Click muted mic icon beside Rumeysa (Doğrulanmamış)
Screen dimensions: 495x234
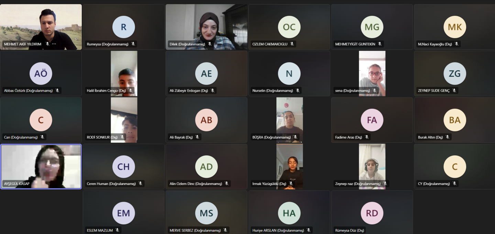(x=133, y=44)
